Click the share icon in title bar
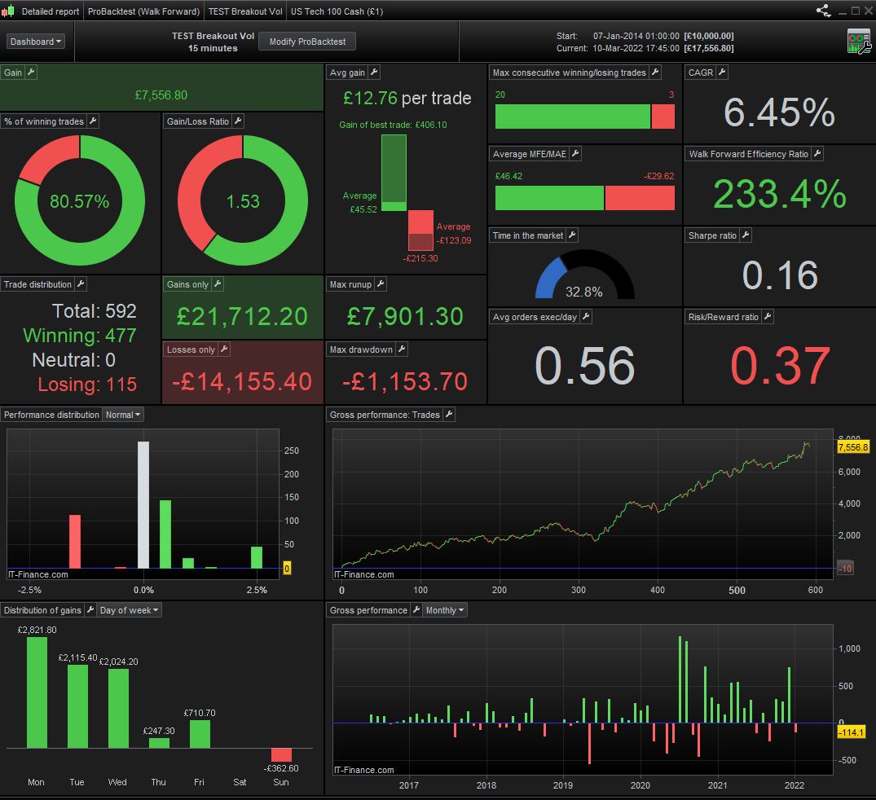The image size is (876, 800). click(x=824, y=11)
